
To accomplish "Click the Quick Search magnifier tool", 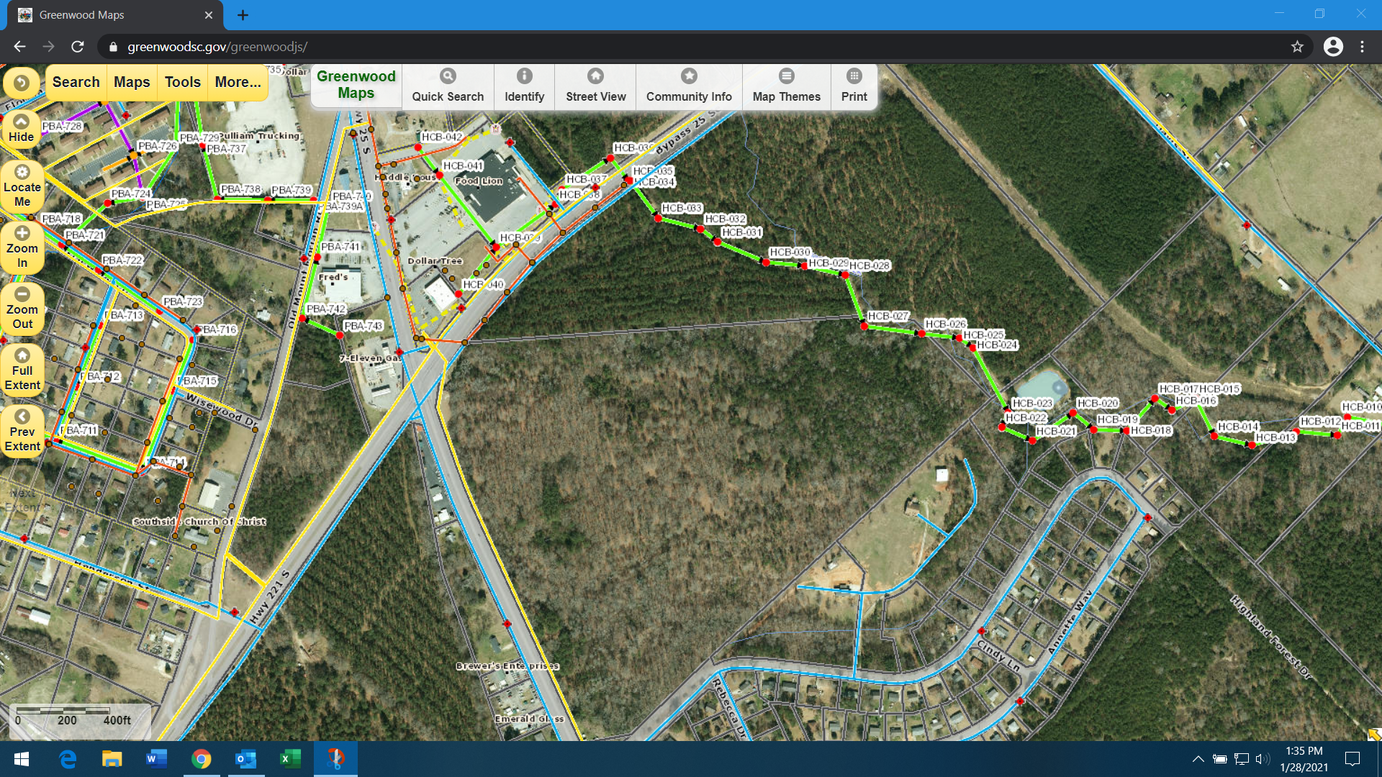I will 448,86.
